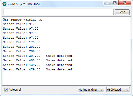Click the 479.00 Smoke detected line

coord(38,69)
